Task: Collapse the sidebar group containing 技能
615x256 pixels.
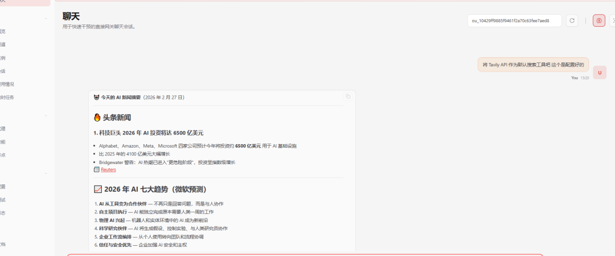Action: pyautogui.click(x=46, y=116)
